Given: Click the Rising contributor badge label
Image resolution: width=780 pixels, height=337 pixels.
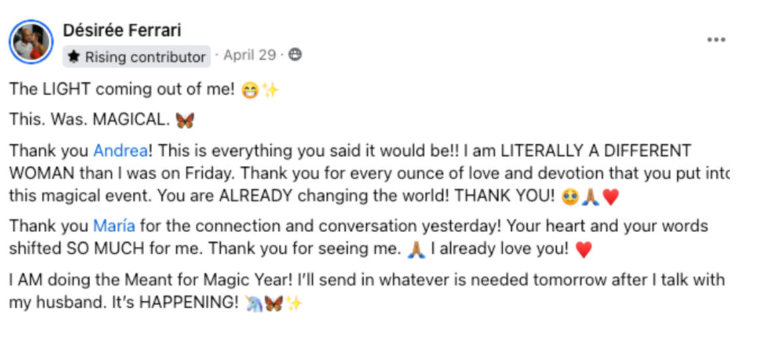Looking at the screenshot, I should pyautogui.click(x=145, y=57).
